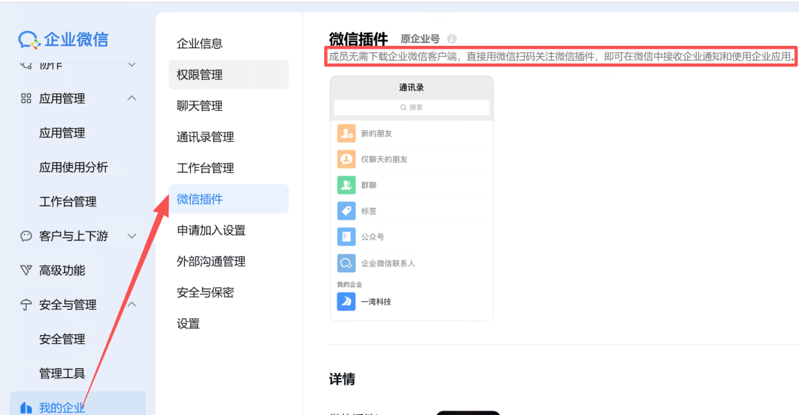Click the 群聊 row text

coord(368,185)
